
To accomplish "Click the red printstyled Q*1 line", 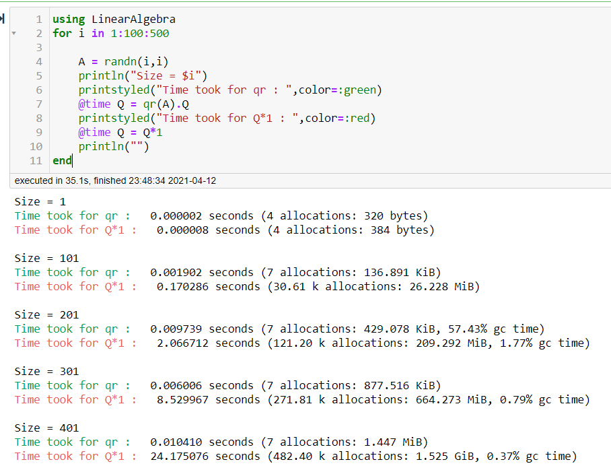I will (227, 119).
